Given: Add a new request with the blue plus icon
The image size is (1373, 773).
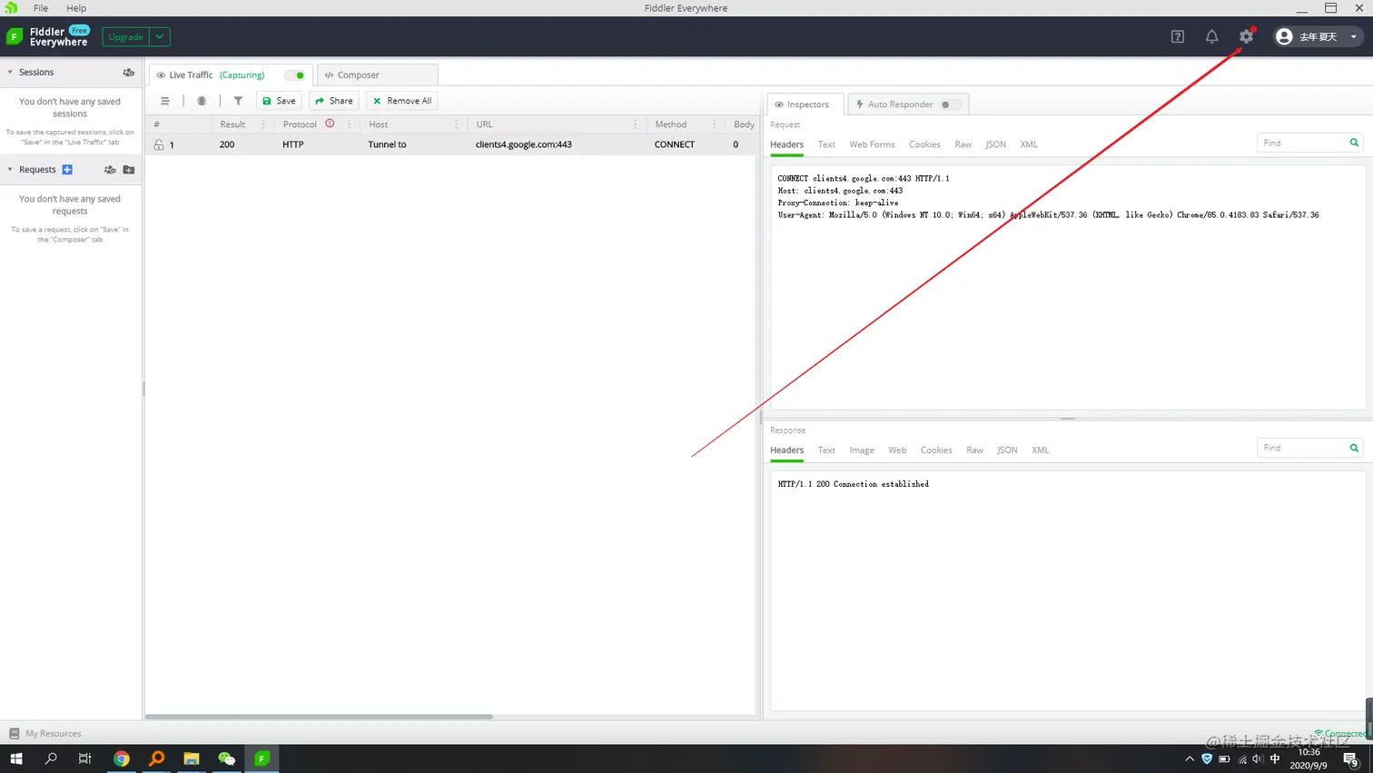Looking at the screenshot, I should (67, 170).
